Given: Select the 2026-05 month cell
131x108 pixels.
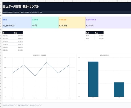Looking at the screenshot, I should point(8,47).
